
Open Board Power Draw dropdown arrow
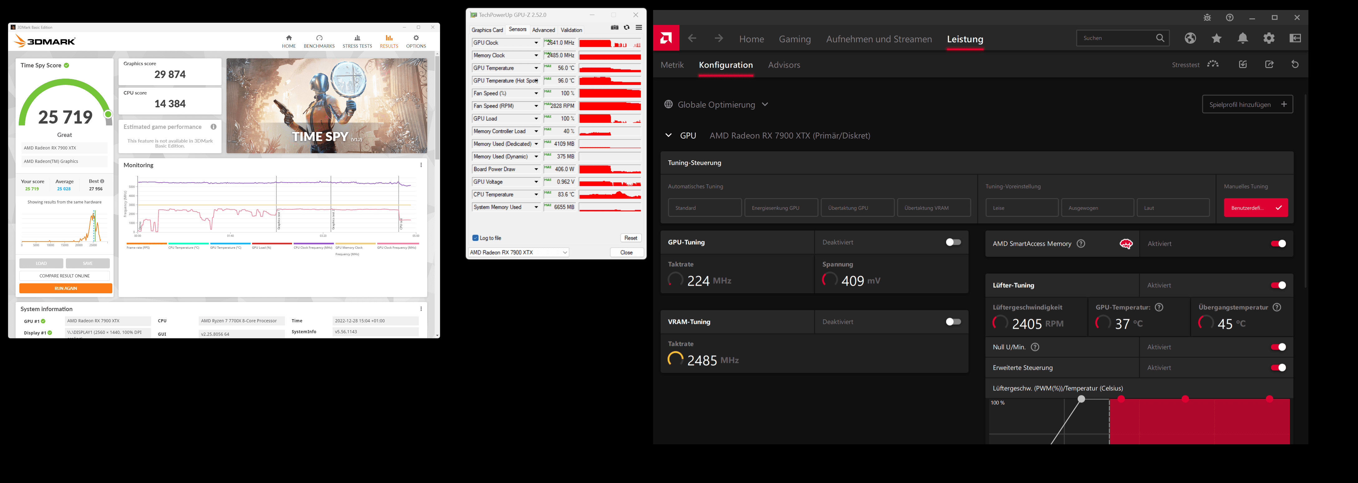pos(536,169)
